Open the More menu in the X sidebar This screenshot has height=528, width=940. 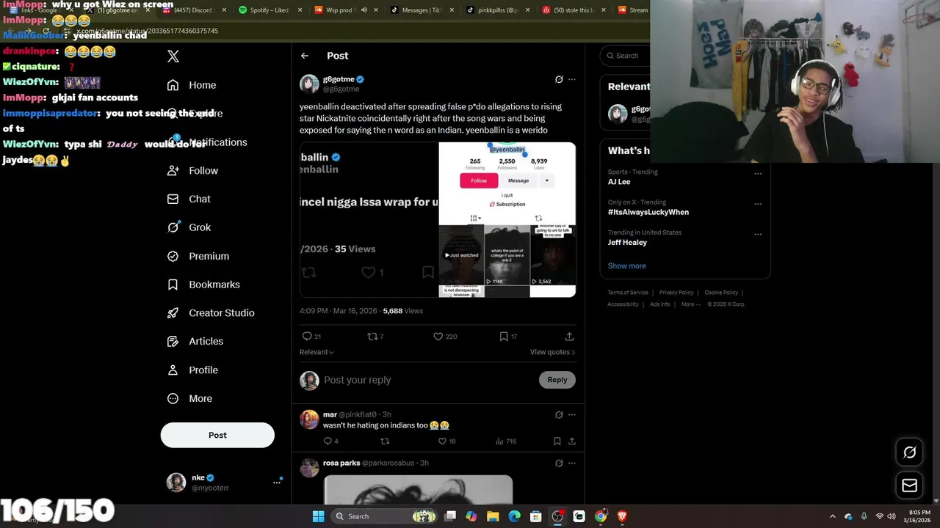pyautogui.click(x=189, y=398)
